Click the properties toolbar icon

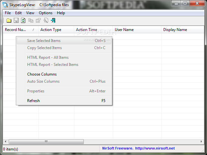click(38, 21)
